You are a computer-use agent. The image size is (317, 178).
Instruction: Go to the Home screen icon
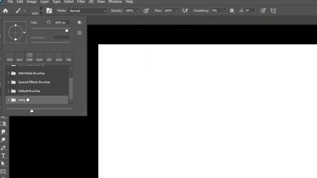pos(5,11)
